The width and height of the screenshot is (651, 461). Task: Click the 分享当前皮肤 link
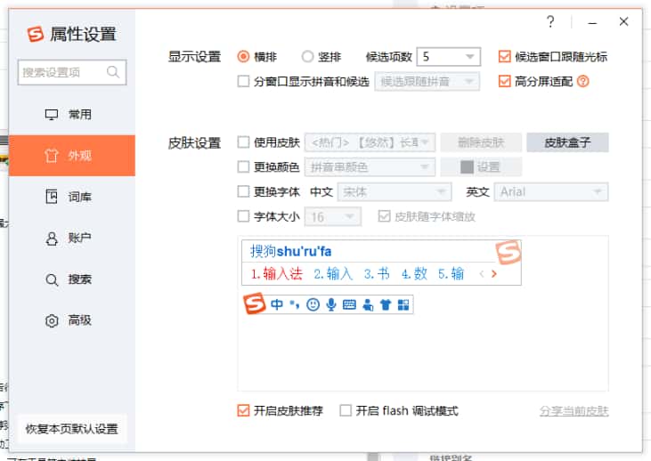574,411
